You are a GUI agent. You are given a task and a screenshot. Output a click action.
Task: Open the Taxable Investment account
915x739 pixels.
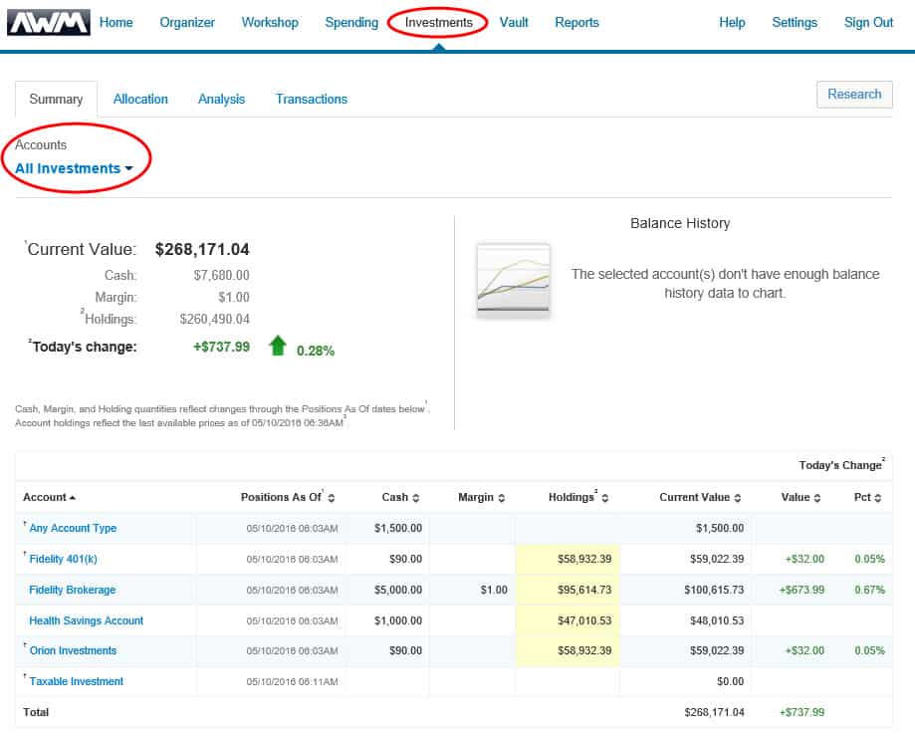(77, 682)
